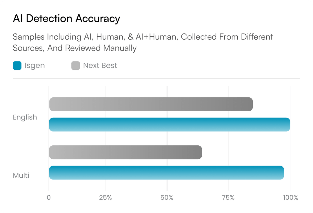Click the blue Isgen bar for English
313x213 pixels.
pyautogui.click(x=170, y=125)
